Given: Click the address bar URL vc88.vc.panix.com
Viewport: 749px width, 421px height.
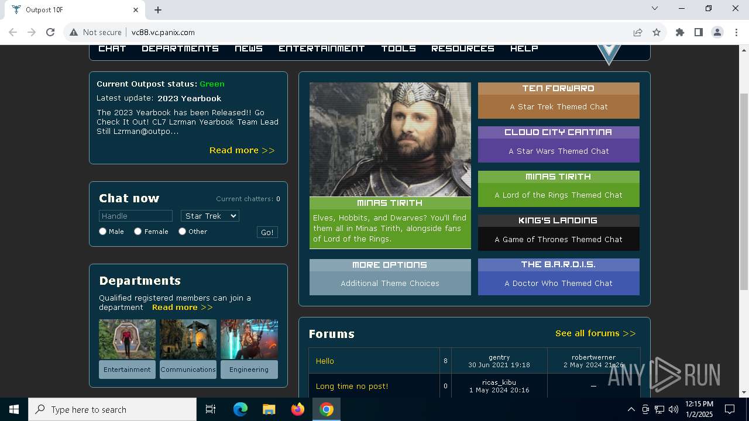Looking at the screenshot, I should coord(163,32).
